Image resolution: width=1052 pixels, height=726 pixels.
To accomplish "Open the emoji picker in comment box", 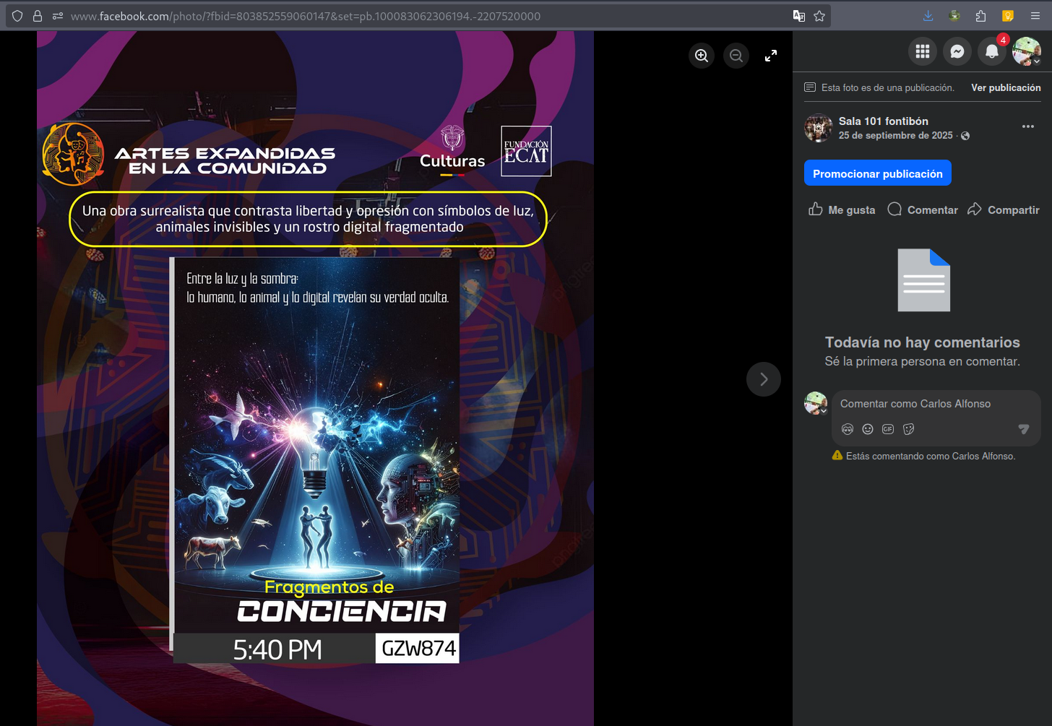I will 868,429.
